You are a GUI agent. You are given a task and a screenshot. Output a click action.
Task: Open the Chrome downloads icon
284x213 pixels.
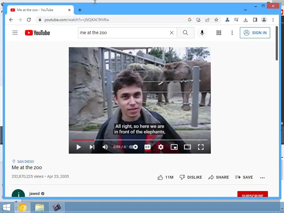pos(246,20)
